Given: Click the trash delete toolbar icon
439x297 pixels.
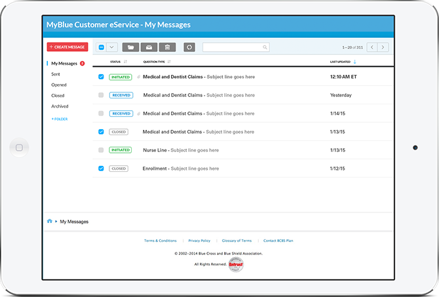Looking at the screenshot, I should point(168,47).
